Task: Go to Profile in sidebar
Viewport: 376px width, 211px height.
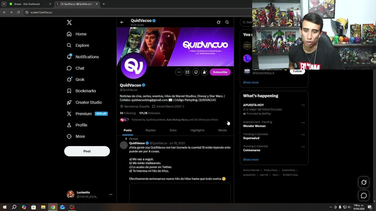Action: [77, 125]
